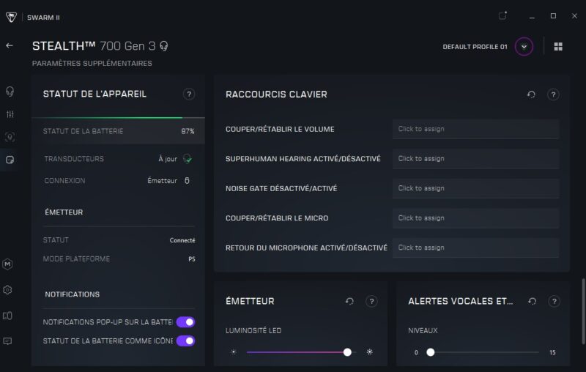This screenshot has width=586, height=372.
Task: Open help for Statut de l'appareil
Action: [x=189, y=94]
